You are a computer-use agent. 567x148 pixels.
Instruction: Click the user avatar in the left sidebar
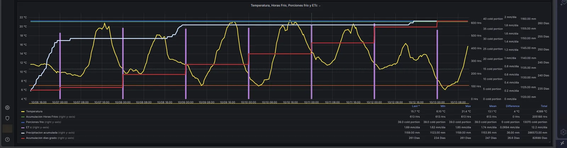[7, 129]
